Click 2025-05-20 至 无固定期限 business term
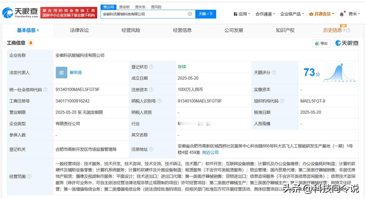Image resolution: width=365 pixels, height=199 pixels. 79,112
